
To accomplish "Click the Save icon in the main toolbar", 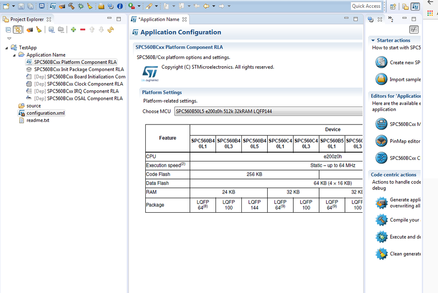I will point(21,6).
